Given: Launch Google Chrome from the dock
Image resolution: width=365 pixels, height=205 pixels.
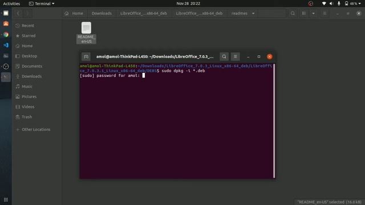Looking at the screenshot, I should click(6, 34).
